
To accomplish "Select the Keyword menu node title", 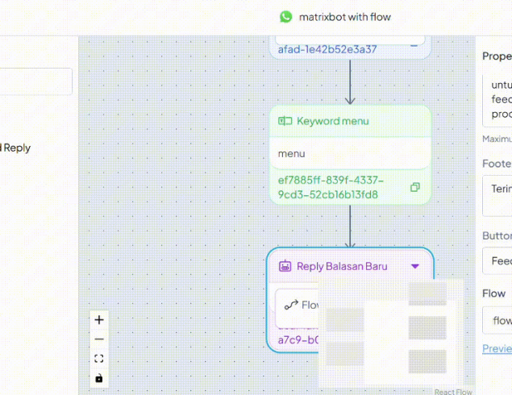I will coord(332,121).
